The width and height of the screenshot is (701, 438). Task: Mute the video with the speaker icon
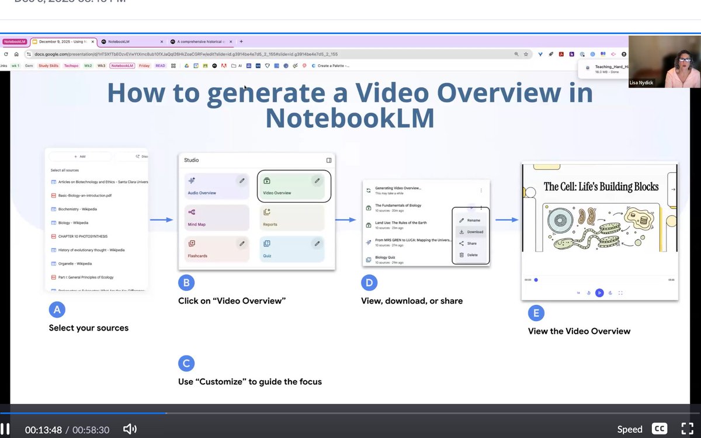pos(130,428)
